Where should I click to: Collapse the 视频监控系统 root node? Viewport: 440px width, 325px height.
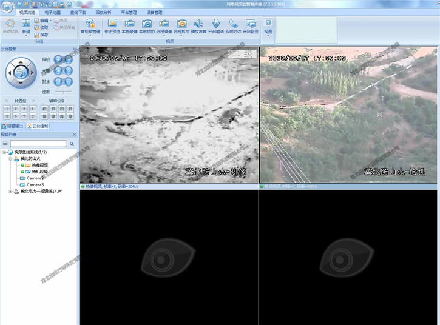(4, 152)
